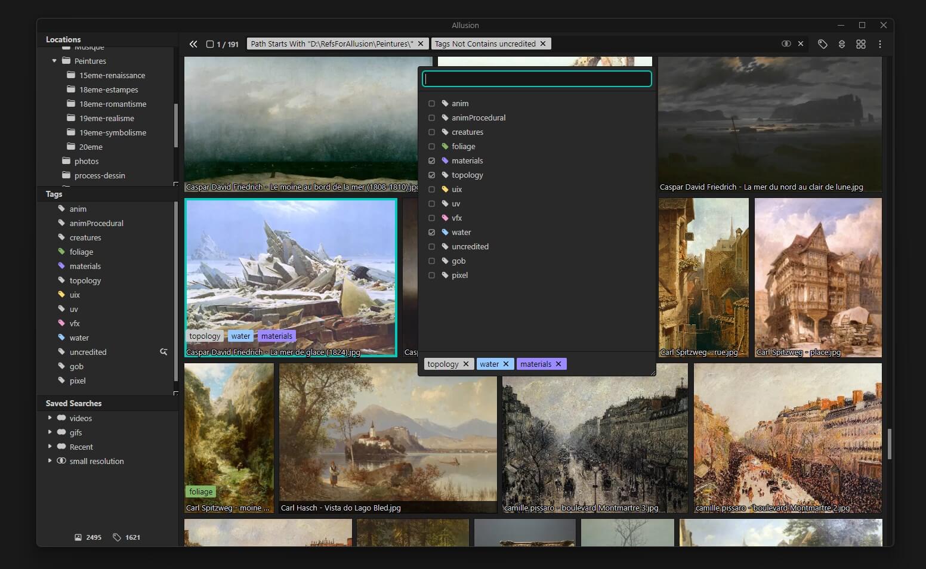Viewport: 926px width, 569px height.
Task: Collapse the sidebar with the double-chevron icon
Action: (193, 44)
